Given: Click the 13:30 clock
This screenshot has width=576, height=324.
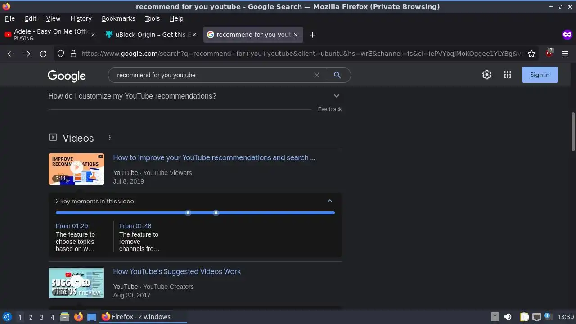Looking at the screenshot, I should tap(565, 317).
